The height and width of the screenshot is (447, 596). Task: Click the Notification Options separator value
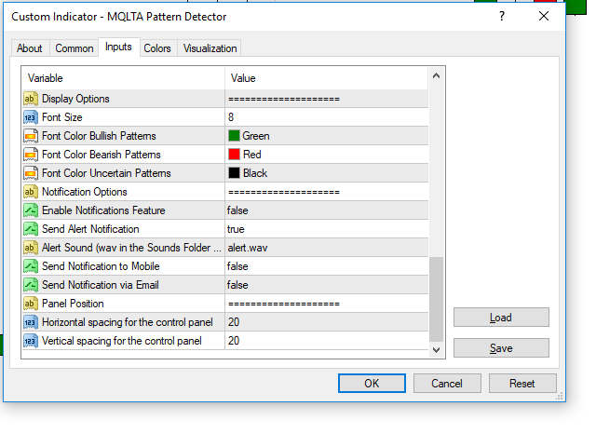pyautogui.click(x=284, y=193)
